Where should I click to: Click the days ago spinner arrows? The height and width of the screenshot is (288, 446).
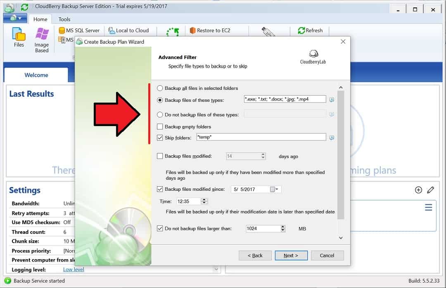click(x=263, y=156)
